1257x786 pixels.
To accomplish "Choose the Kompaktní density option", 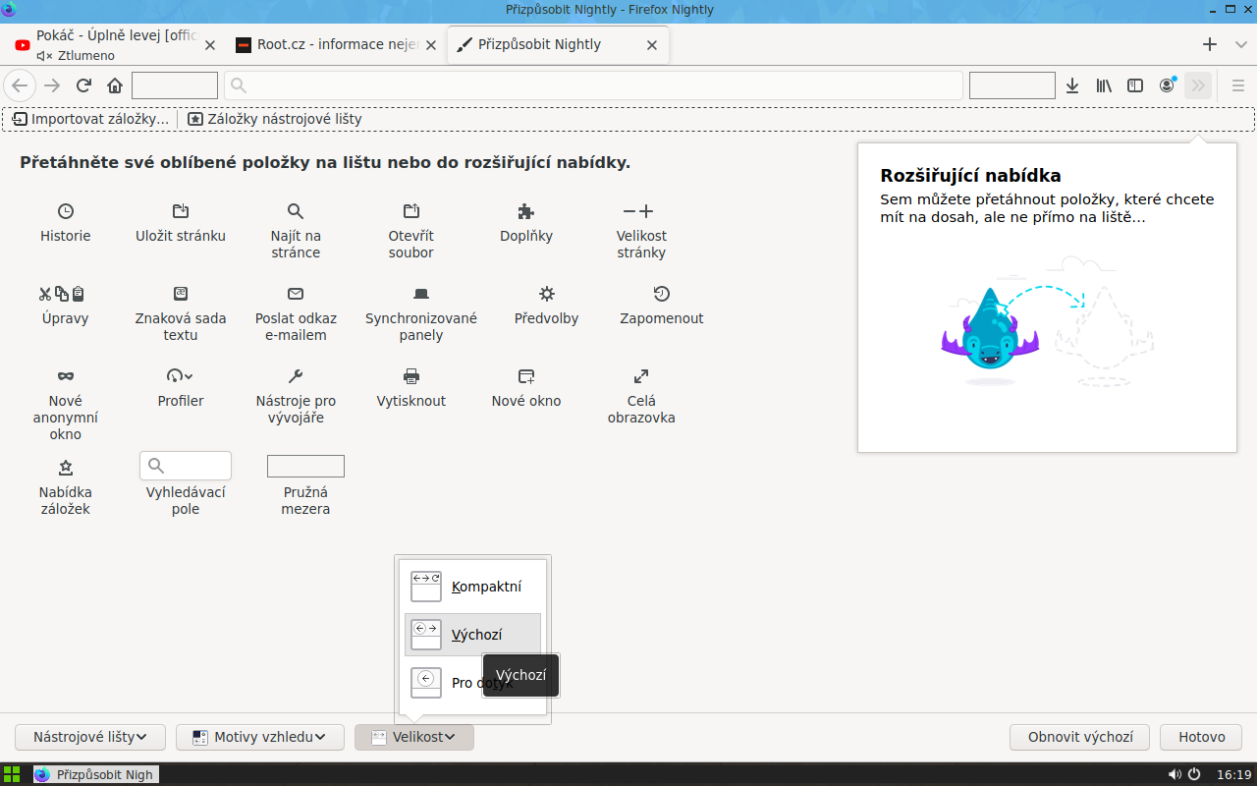I will (x=472, y=587).
